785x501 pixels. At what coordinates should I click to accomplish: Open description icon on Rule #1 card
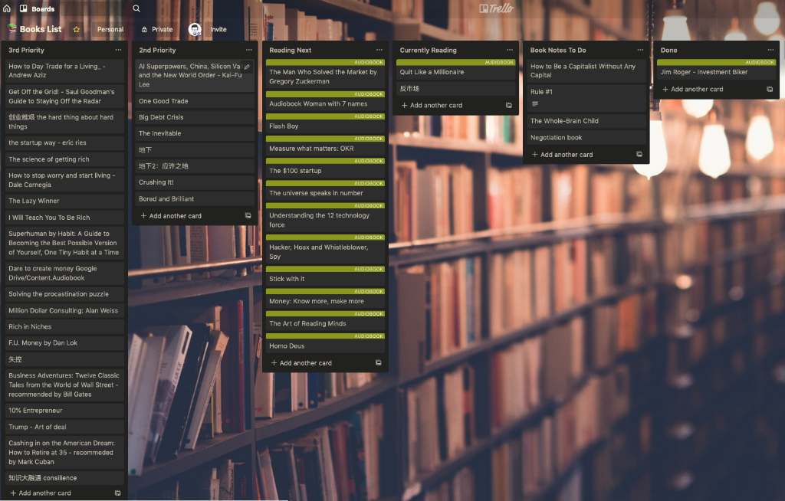(535, 104)
